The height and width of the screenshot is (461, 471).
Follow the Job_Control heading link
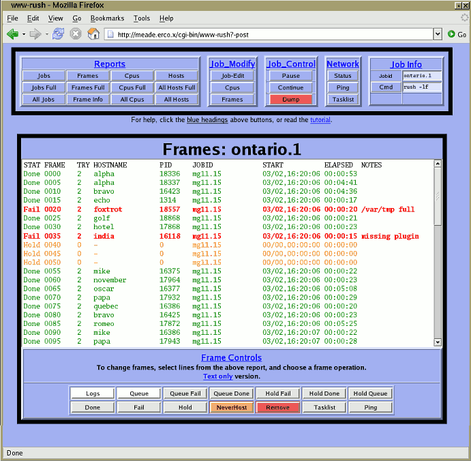point(291,63)
